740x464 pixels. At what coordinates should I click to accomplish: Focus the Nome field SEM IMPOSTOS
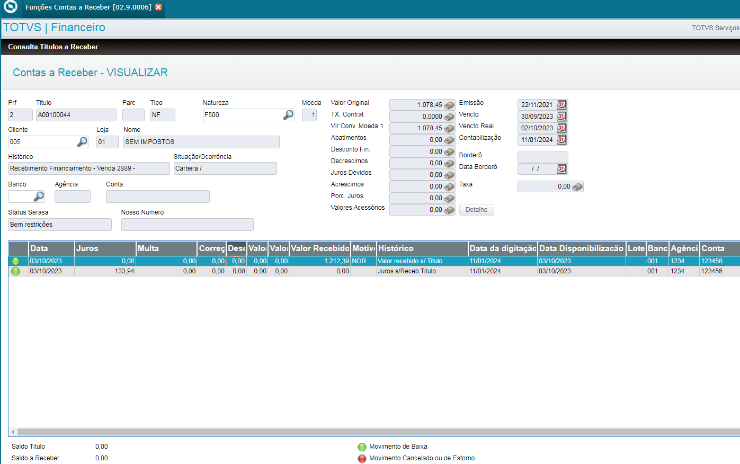201,142
